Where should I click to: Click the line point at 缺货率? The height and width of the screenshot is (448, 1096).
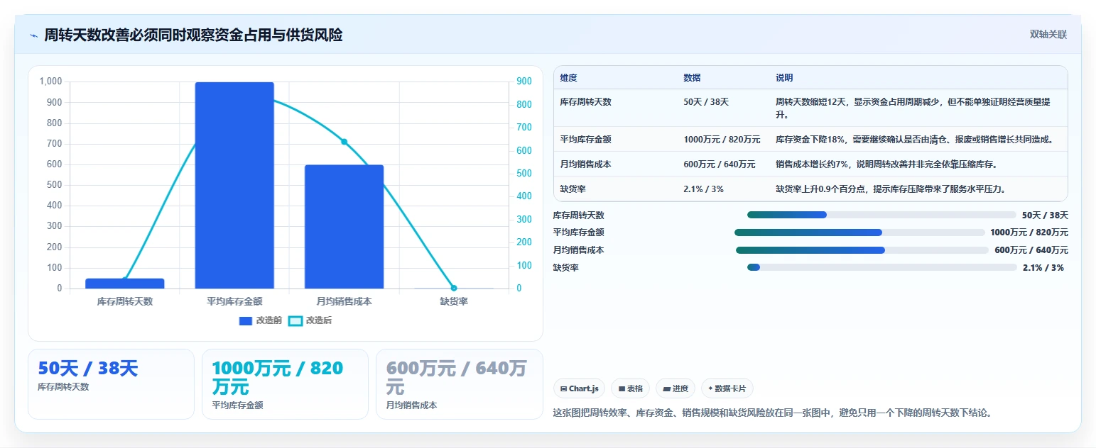click(x=454, y=288)
